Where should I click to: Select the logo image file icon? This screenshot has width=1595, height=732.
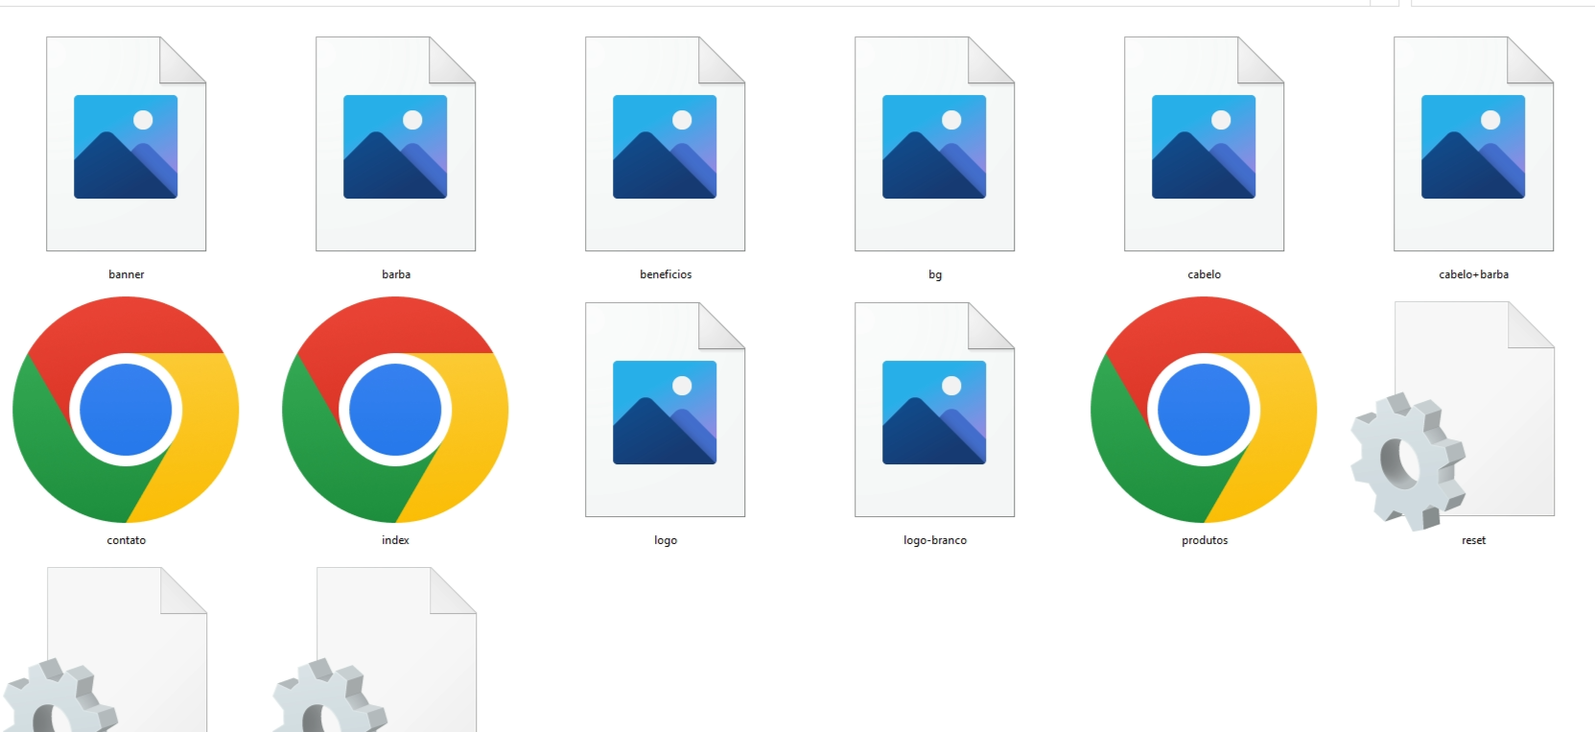(x=665, y=410)
